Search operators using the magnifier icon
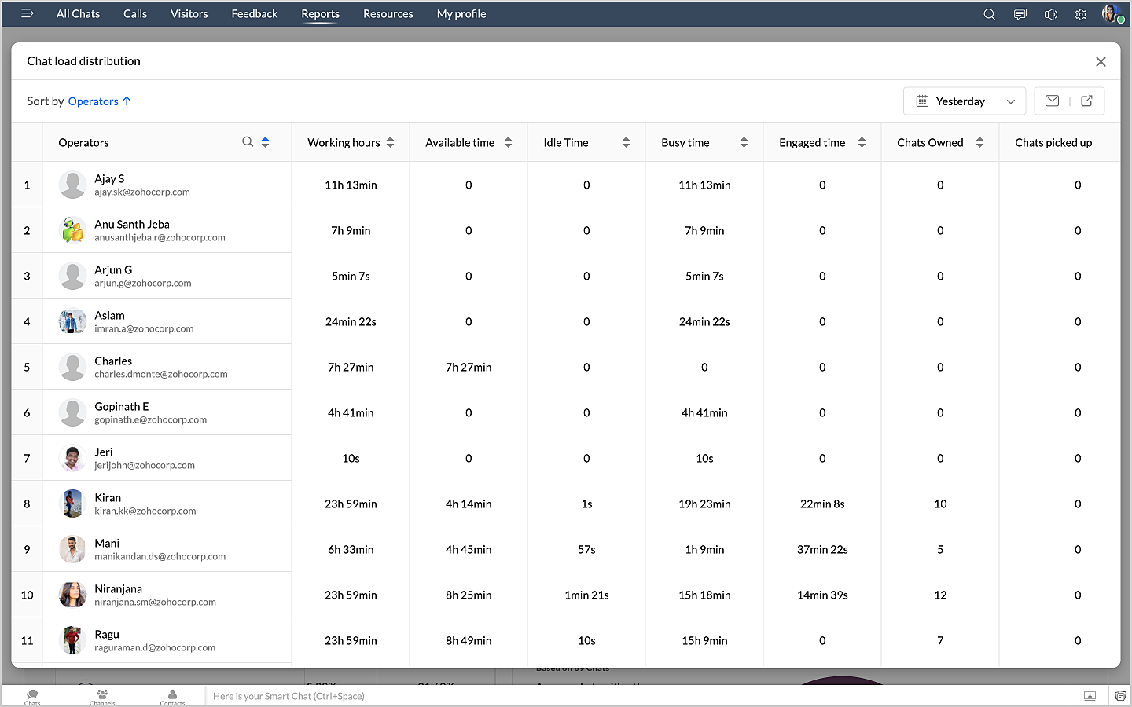The width and height of the screenshot is (1132, 707). 248,142
